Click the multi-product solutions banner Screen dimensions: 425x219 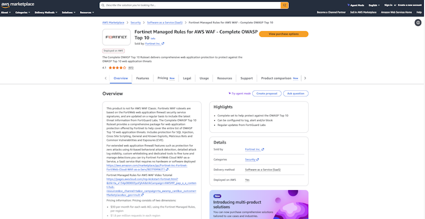259,204
